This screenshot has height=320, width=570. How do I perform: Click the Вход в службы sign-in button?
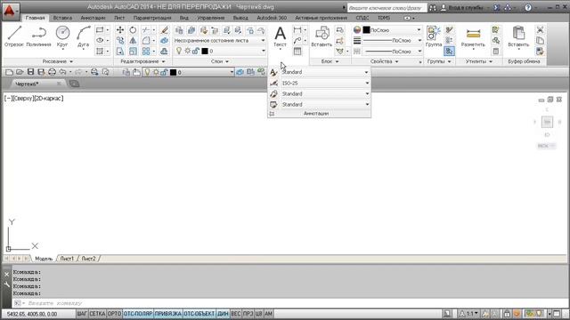[461, 8]
